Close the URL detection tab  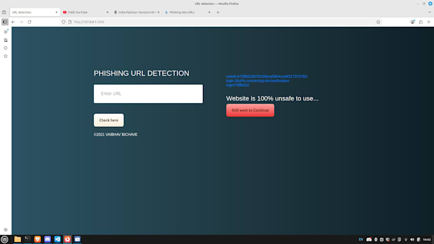click(x=56, y=12)
